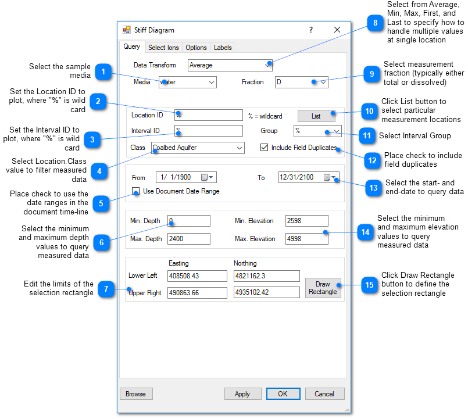The image size is (468, 419).
Task: Click the Browse button
Action: click(136, 393)
